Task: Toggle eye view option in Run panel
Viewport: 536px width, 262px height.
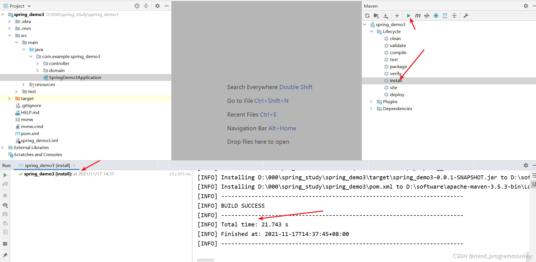Action: click(5, 205)
